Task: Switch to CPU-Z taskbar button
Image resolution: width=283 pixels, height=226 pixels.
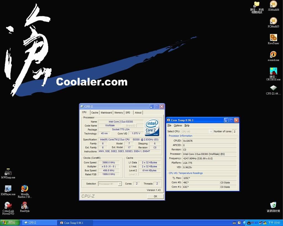Action: coord(40,223)
